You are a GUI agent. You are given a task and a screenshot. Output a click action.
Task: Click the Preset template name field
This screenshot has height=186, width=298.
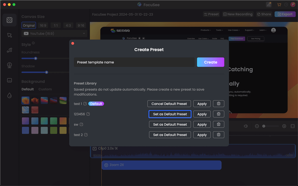point(134,62)
